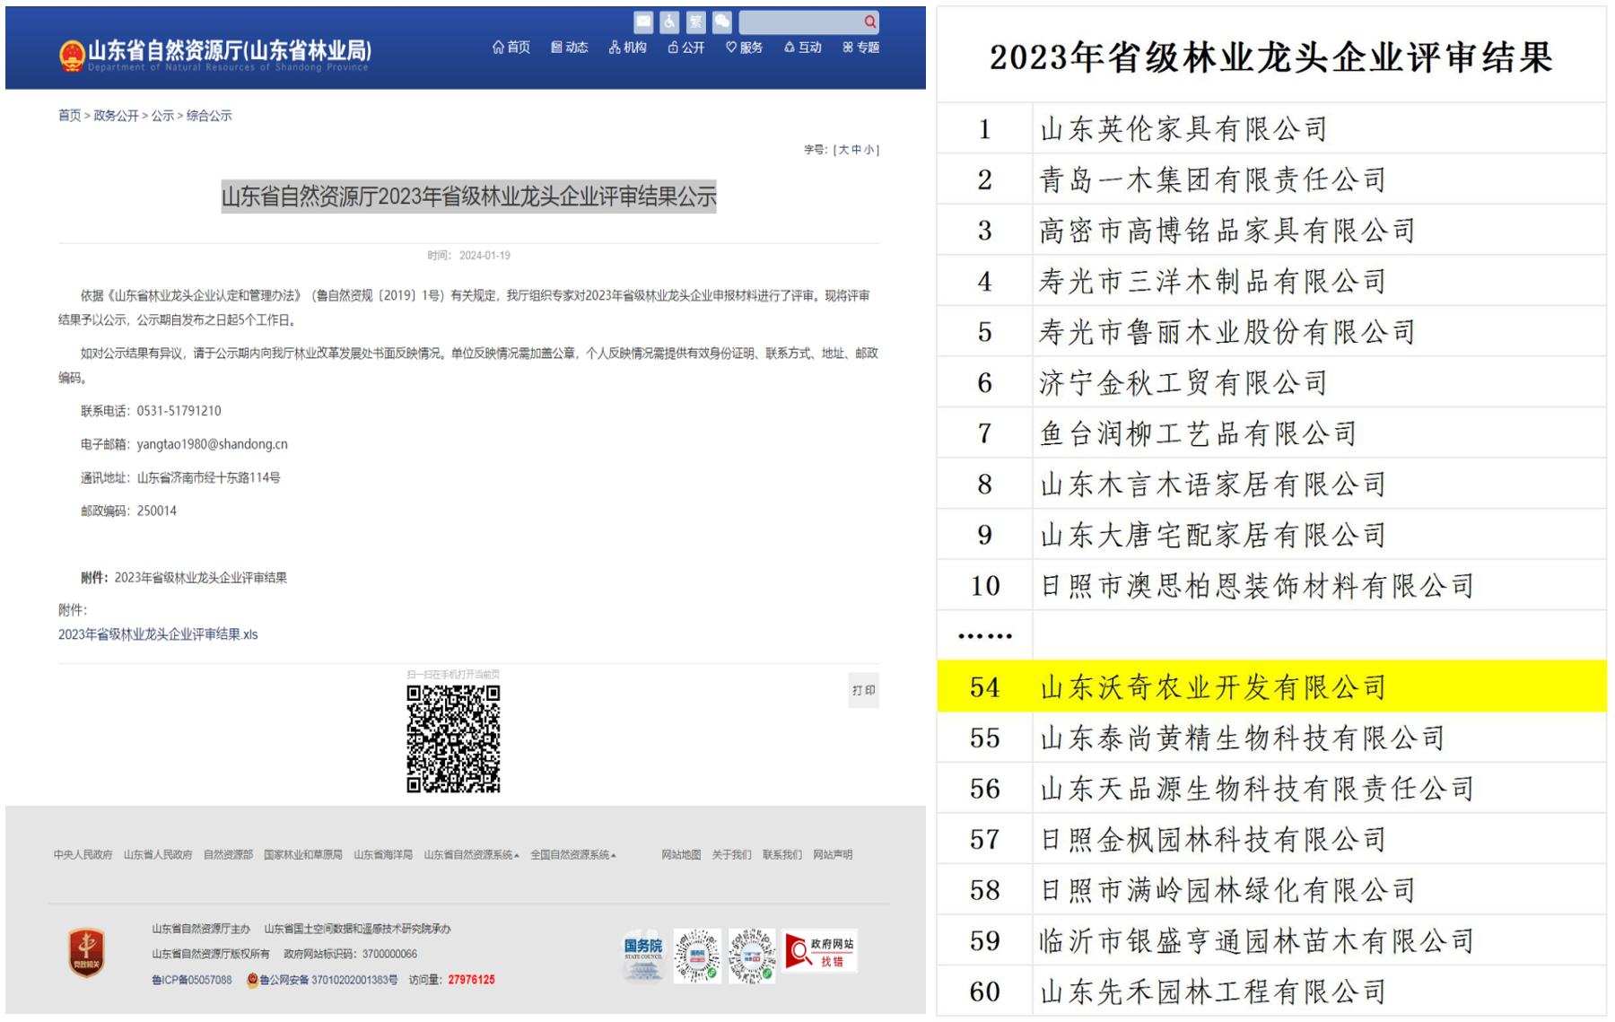Screen dimensions: 1615x1022
Task: Click the department logo 山东省自然资源厅
Action: pyautogui.click(x=215, y=54)
